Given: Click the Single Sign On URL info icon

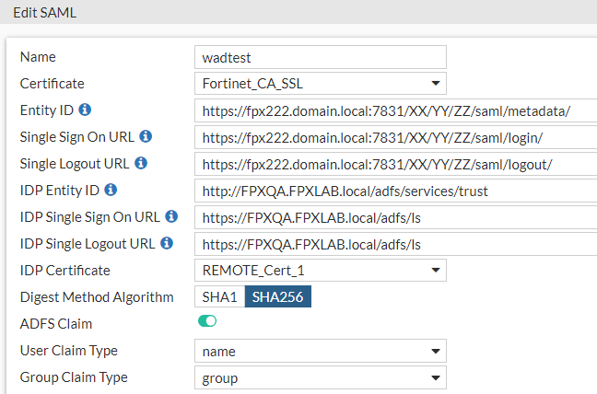Looking at the screenshot, I should tap(146, 137).
